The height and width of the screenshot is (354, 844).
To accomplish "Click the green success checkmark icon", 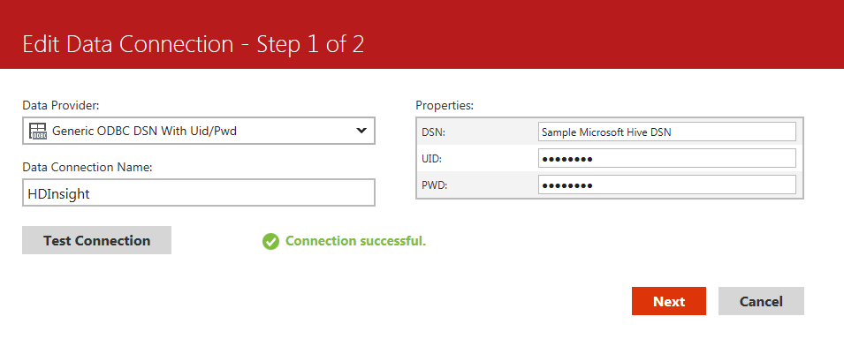I will pyautogui.click(x=271, y=241).
